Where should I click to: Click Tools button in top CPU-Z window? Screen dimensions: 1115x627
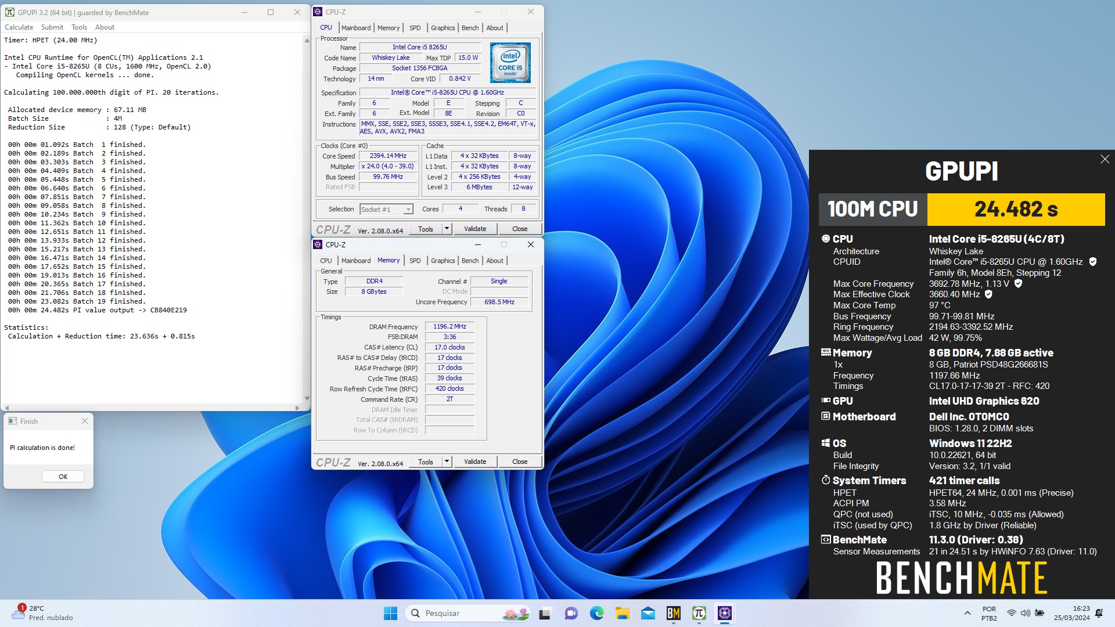[x=426, y=229]
